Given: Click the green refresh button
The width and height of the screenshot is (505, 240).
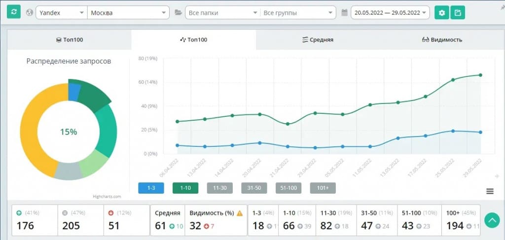Looking at the screenshot, I should [x=13, y=12].
